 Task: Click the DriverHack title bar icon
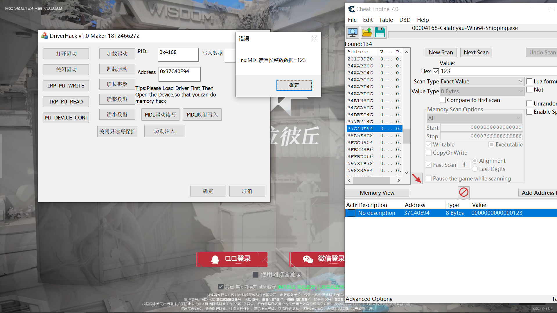click(44, 36)
